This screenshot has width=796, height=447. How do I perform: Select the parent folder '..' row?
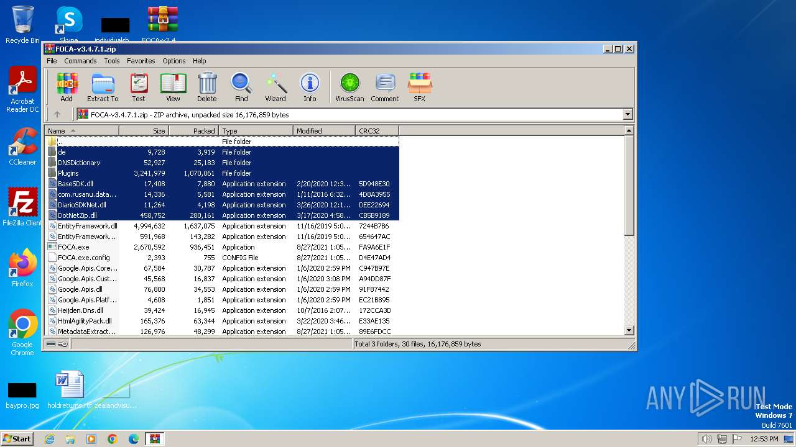point(222,142)
